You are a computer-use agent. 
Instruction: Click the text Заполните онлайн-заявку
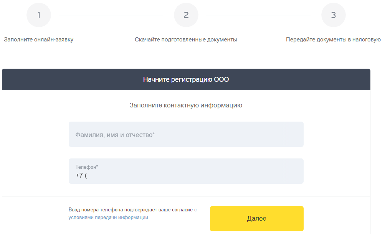pos(38,40)
